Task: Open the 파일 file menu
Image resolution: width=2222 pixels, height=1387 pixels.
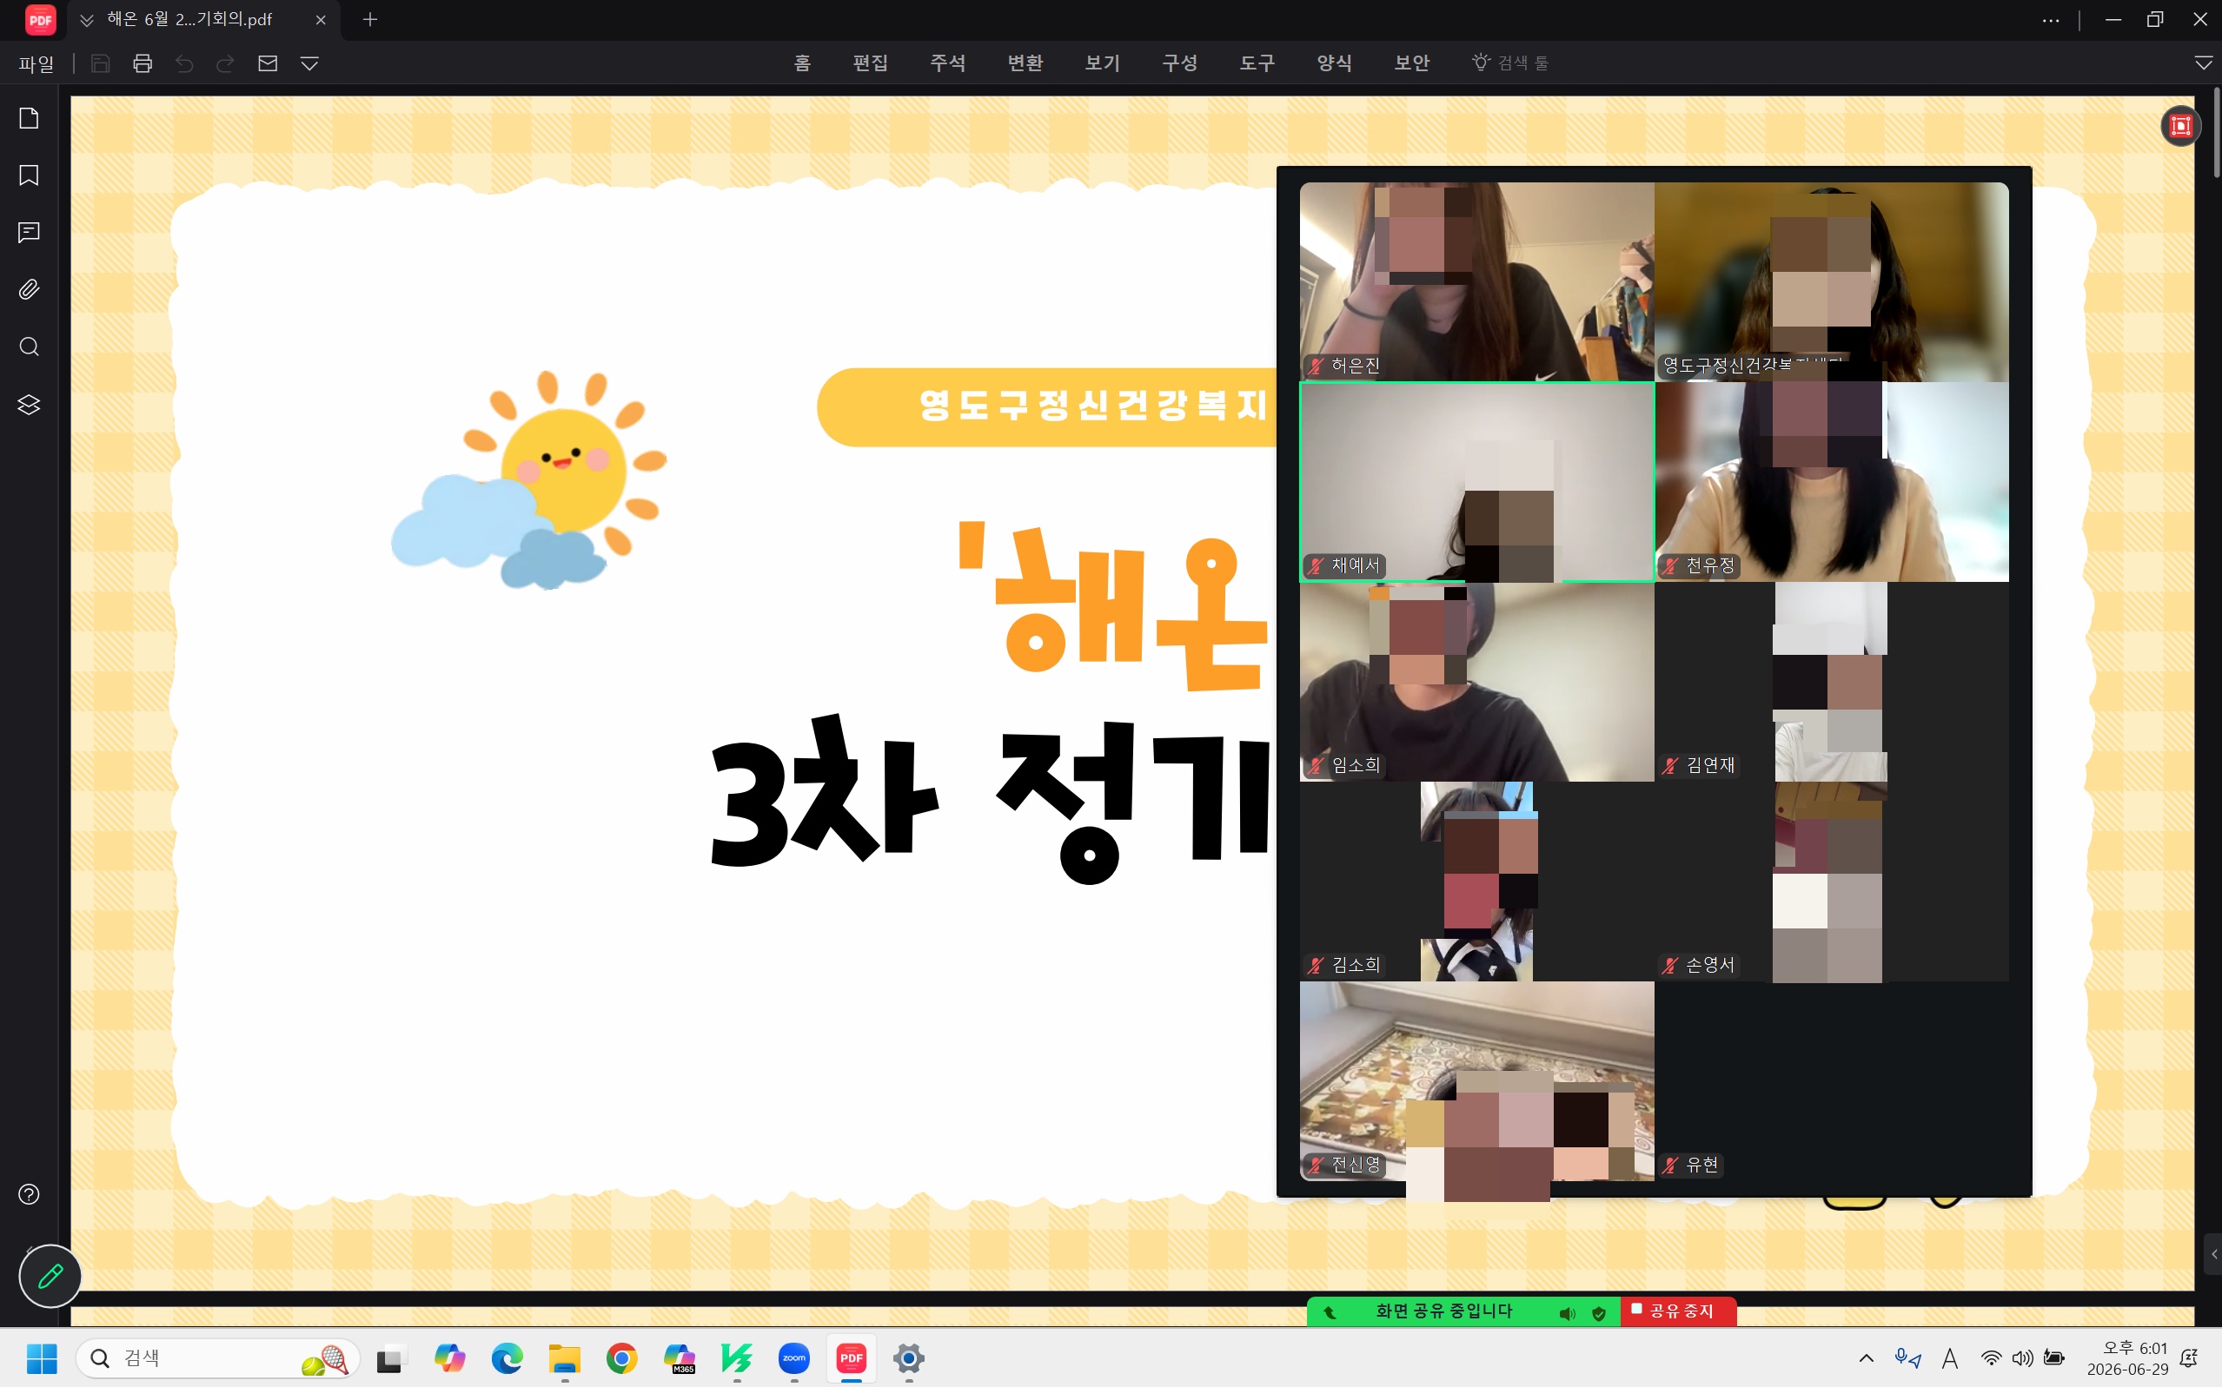Action: click(x=36, y=63)
